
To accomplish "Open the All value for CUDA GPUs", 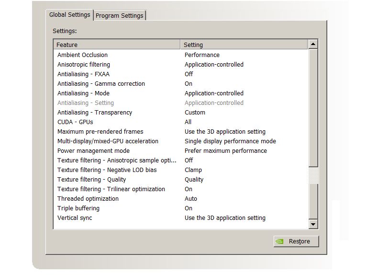I will click(x=188, y=122).
